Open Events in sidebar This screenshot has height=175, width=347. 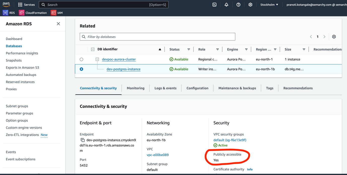tap(11, 152)
